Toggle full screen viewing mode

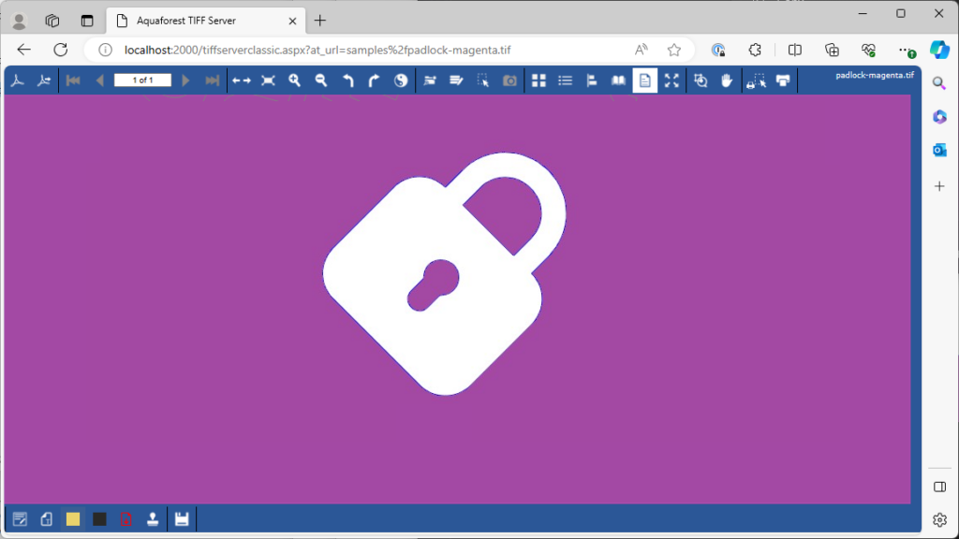pyautogui.click(x=671, y=80)
